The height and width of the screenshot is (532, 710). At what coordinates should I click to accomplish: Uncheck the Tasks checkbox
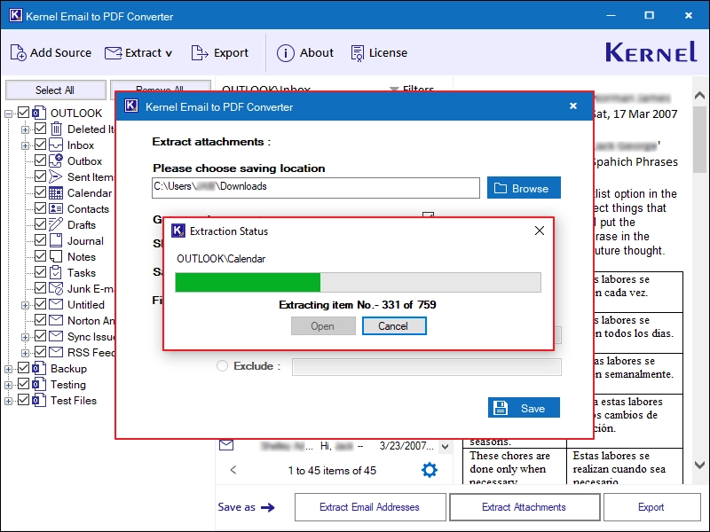tap(40, 272)
